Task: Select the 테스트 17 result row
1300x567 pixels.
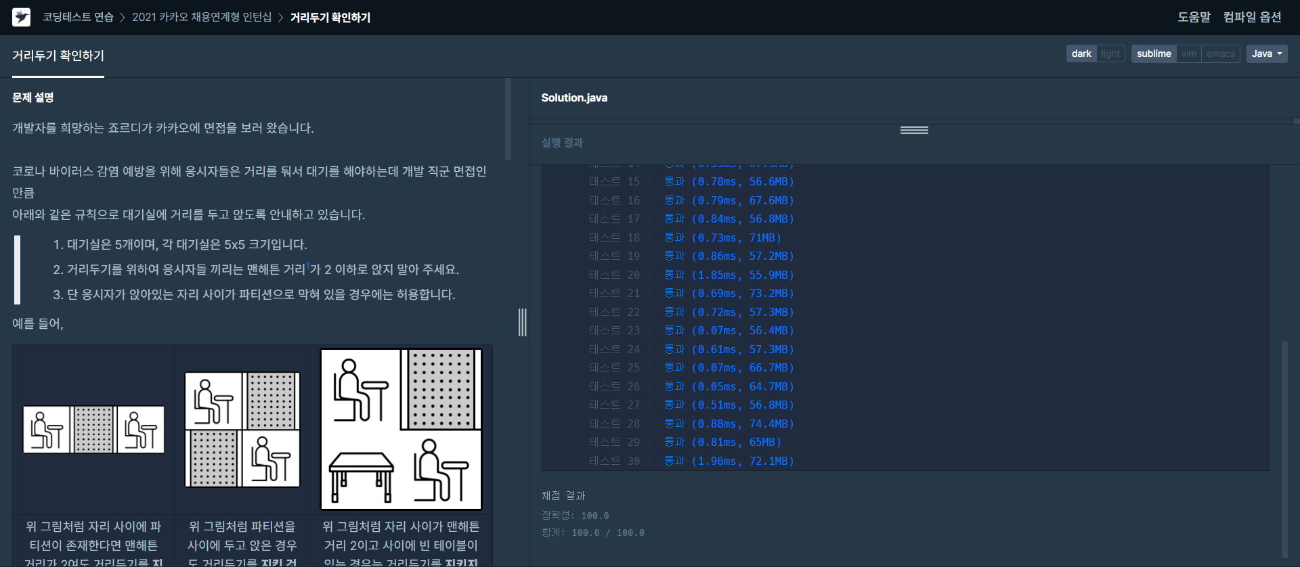Action: 691,219
